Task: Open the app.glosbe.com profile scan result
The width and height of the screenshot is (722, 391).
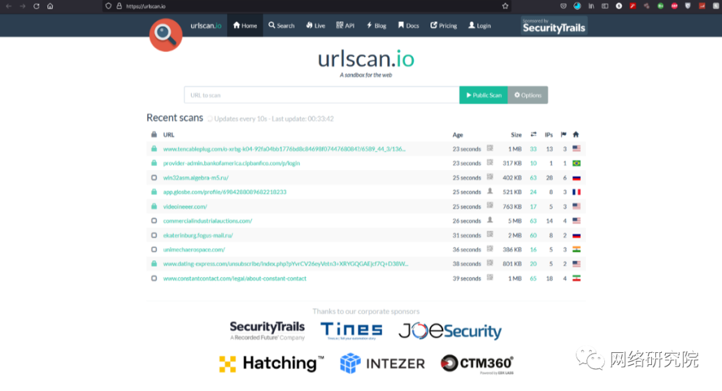Action: tap(225, 192)
